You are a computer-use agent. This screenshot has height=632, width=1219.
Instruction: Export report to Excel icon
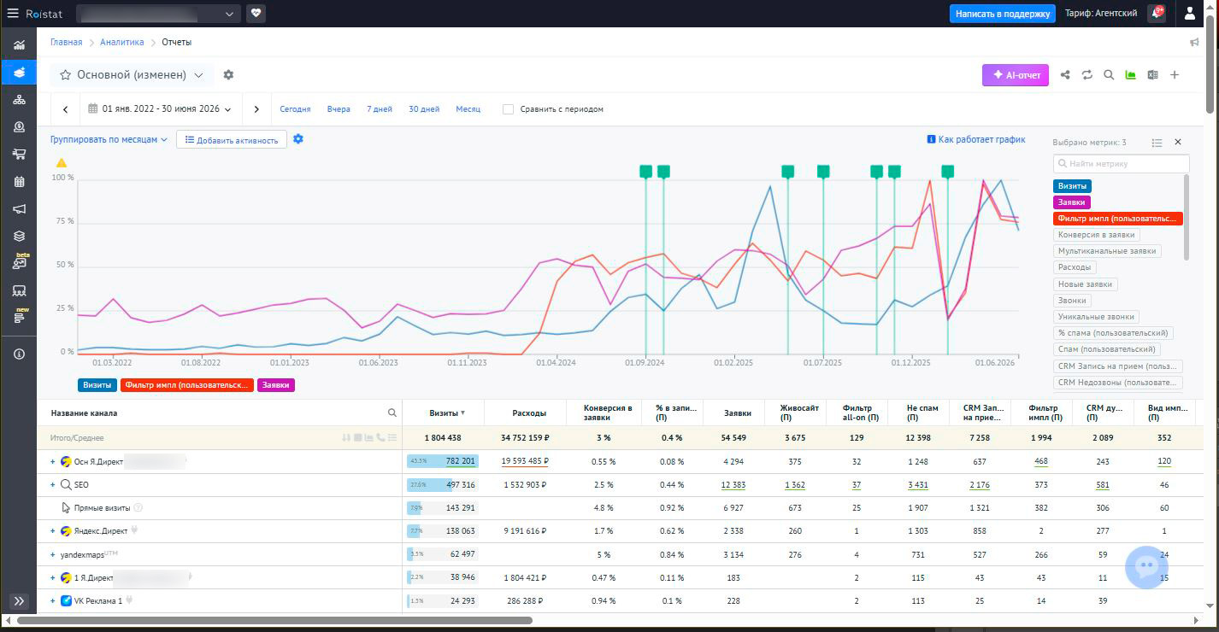[x=1152, y=75]
